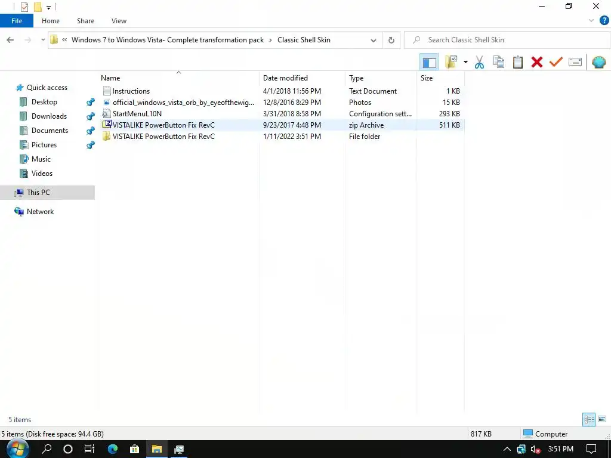Switch to the Share ribbon tab
Screen dimensions: 611x458
[85, 21]
